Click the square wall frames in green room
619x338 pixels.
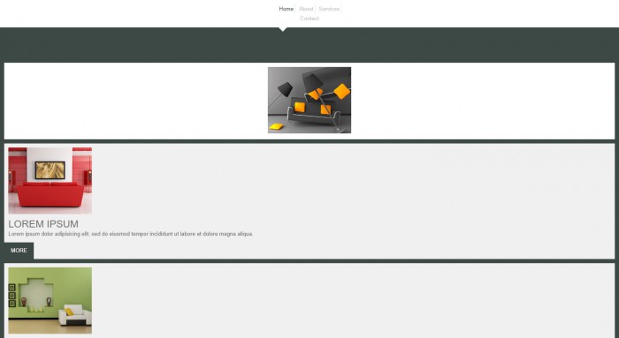click(11, 296)
